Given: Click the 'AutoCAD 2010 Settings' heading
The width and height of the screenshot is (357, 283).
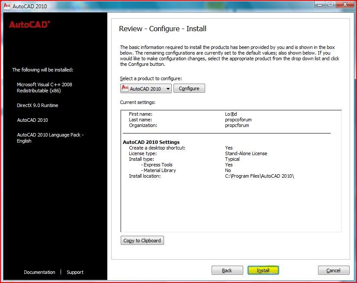Looking at the screenshot, I should (151, 142).
